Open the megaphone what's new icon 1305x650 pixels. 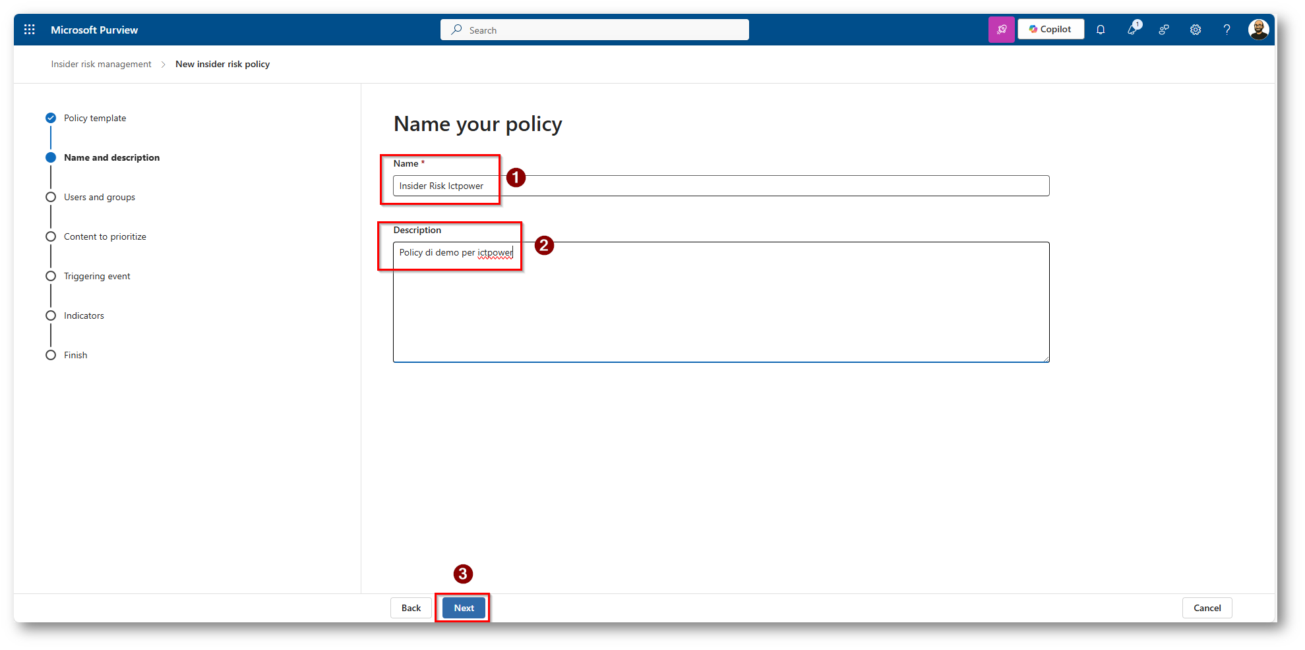point(1133,29)
